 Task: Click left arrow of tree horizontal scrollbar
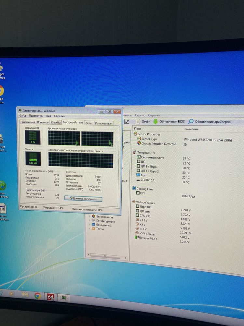coord(88,255)
